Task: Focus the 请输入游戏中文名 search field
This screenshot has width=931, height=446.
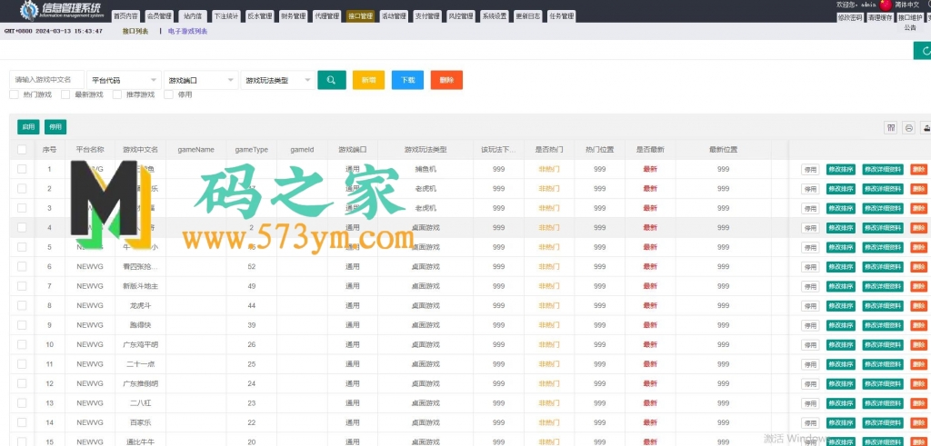Action: [x=47, y=80]
